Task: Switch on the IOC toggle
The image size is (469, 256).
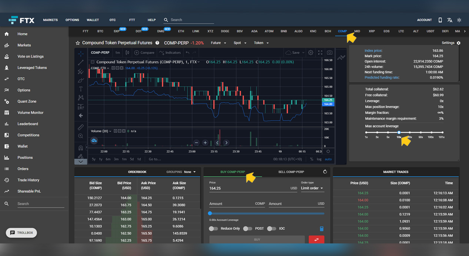Action: [272, 229]
